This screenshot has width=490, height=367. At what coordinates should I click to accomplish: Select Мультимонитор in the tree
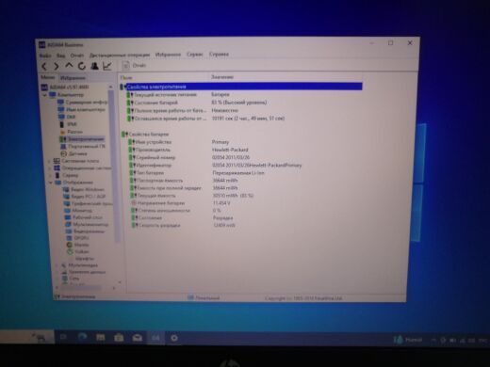(x=87, y=224)
